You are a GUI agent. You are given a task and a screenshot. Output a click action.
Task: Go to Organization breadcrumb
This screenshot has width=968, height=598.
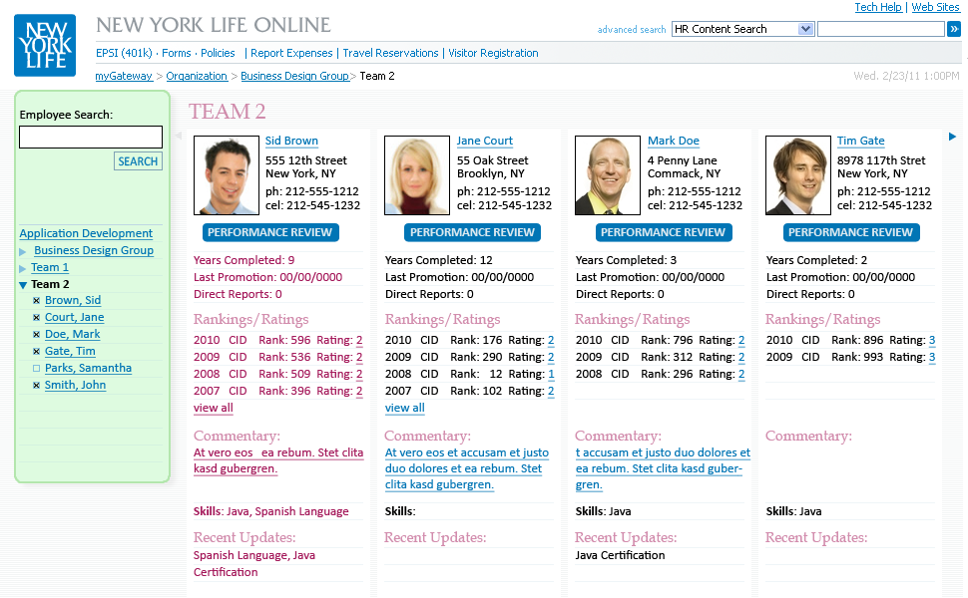[x=197, y=76]
